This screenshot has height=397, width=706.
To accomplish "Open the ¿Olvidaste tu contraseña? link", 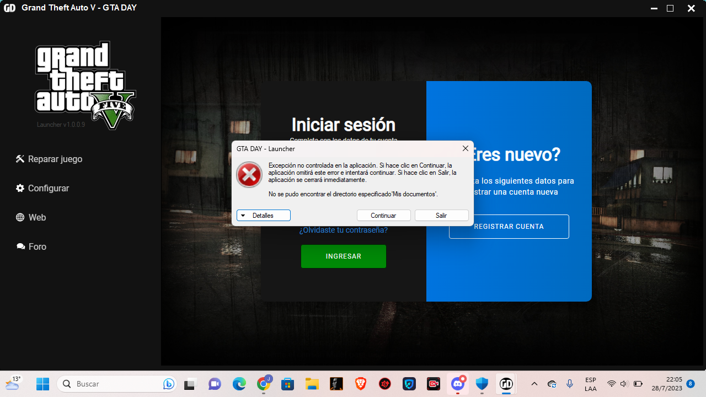I will pyautogui.click(x=343, y=230).
